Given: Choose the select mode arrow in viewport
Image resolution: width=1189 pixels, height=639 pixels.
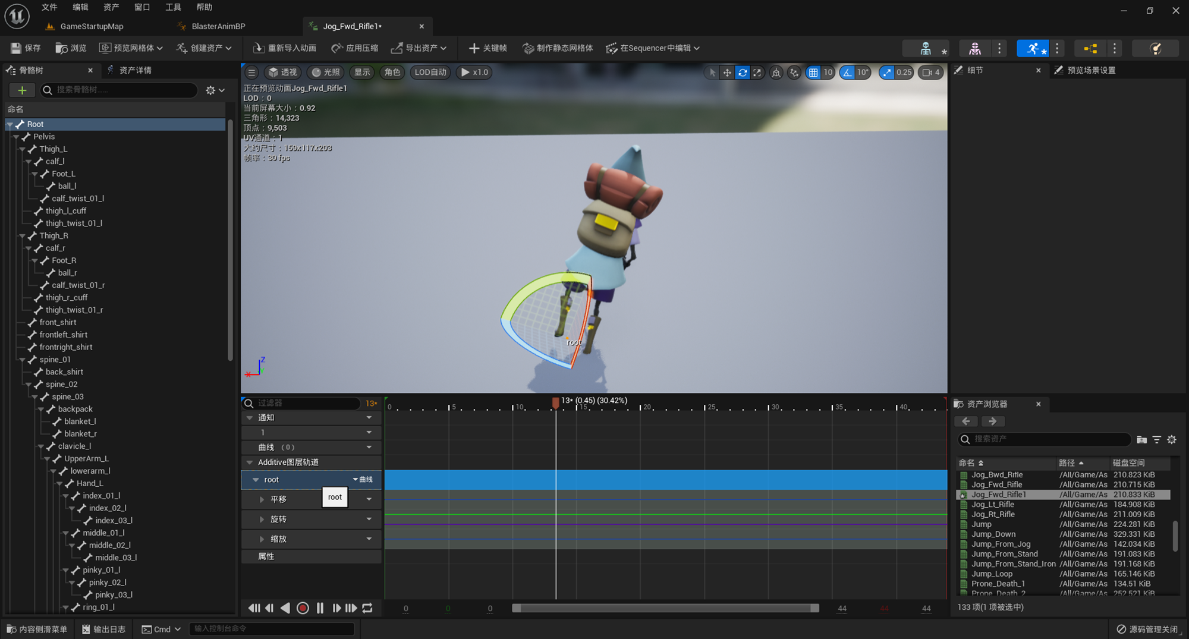Looking at the screenshot, I should click(712, 73).
